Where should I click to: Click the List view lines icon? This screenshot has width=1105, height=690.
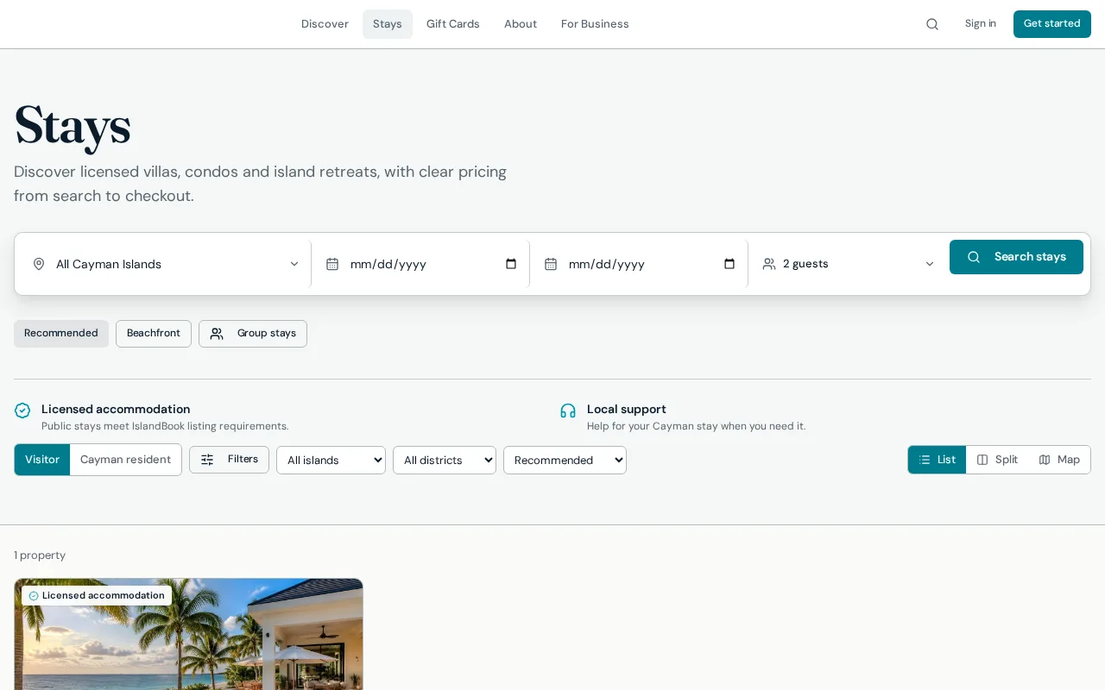(925, 460)
